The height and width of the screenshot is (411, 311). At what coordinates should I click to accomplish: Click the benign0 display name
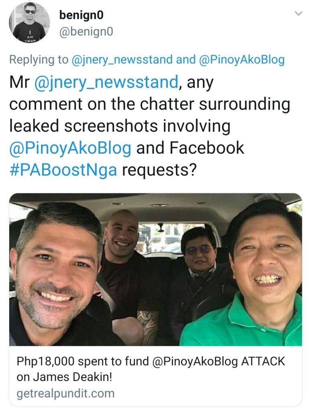click(81, 15)
